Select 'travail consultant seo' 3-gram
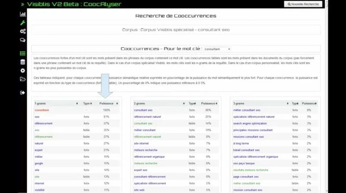This screenshot has width=346, height=193. pyautogui.click(x=246, y=150)
